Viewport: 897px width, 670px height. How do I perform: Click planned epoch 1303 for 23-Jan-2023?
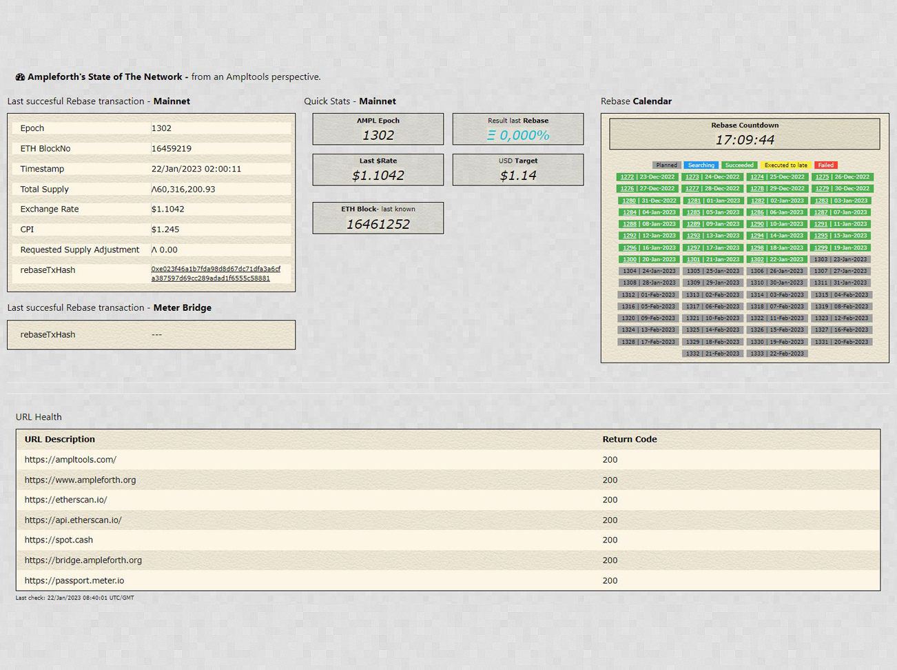[x=840, y=259]
